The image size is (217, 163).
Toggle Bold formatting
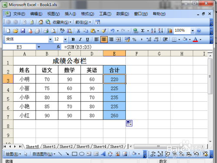73,40
